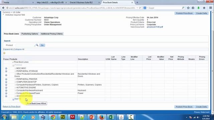Click the top Publish Price Book button

point(184,13)
